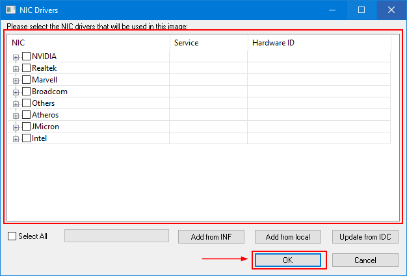Click the NIC column header

[x=88, y=42]
